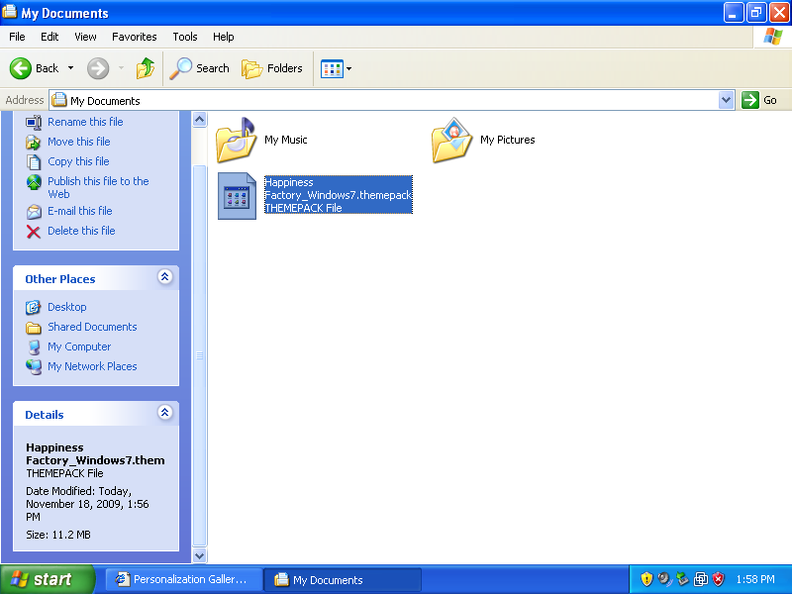Click the My Documents taskbar button
The image size is (792, 594).
point(343,579)
